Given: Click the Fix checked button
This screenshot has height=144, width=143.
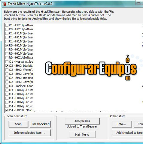Looking at the screenshot, I should coord(41,124).
